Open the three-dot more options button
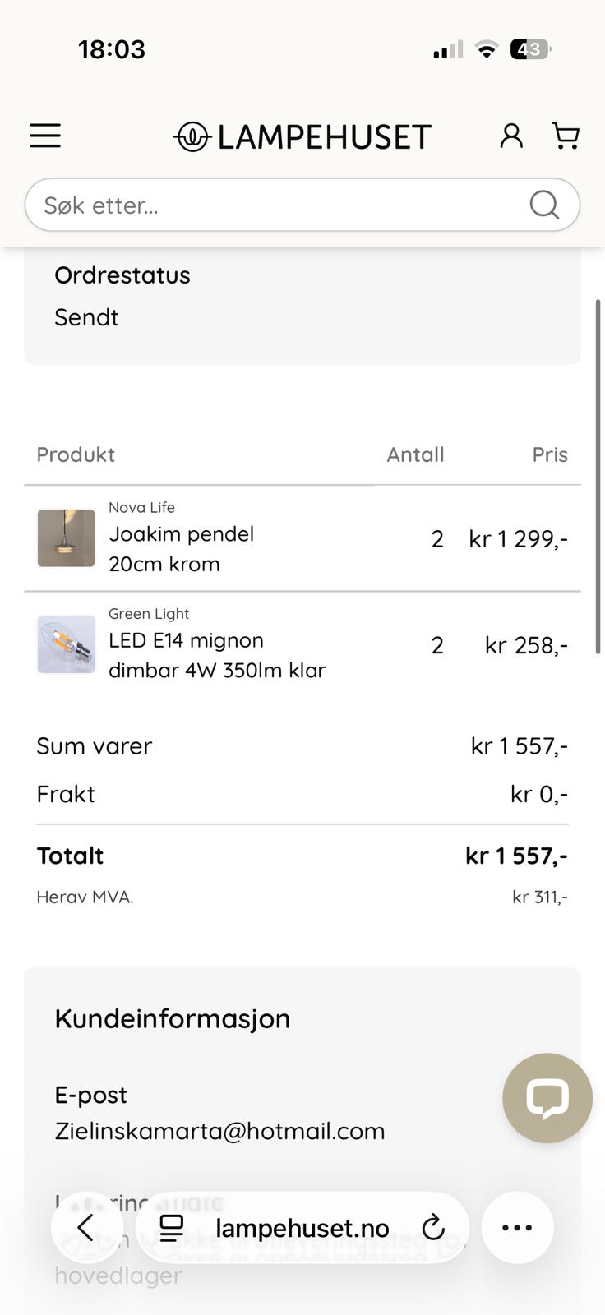605x1315 pixels. tap(517, 1228)
